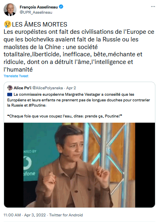Click the crying face emoji
The height and width of the screenshot is (222, 157).
click(x=7, y=24)
